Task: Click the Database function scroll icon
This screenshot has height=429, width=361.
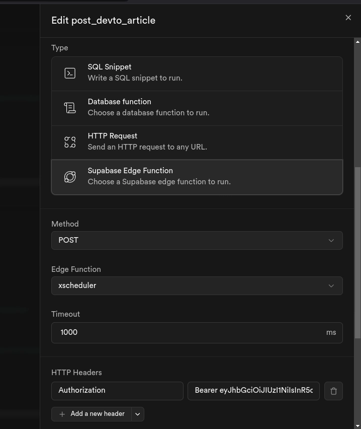Action: (70, 107)
